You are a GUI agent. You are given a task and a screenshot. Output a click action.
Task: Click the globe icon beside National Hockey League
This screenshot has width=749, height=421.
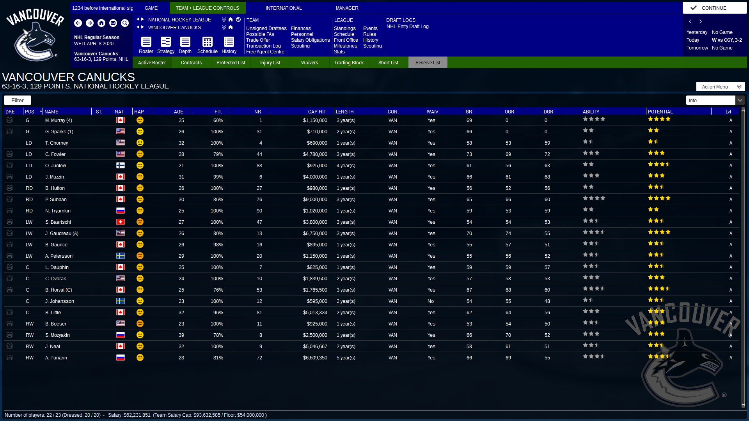click(x=238, y=19)
